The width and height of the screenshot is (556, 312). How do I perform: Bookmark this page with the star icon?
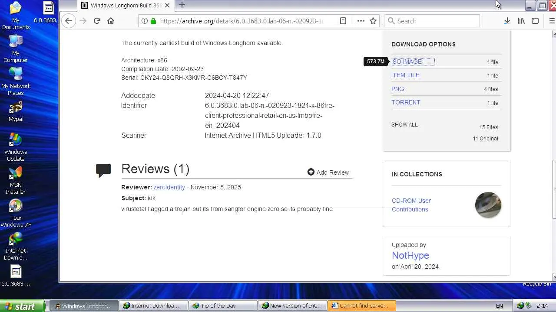point(373,21)
